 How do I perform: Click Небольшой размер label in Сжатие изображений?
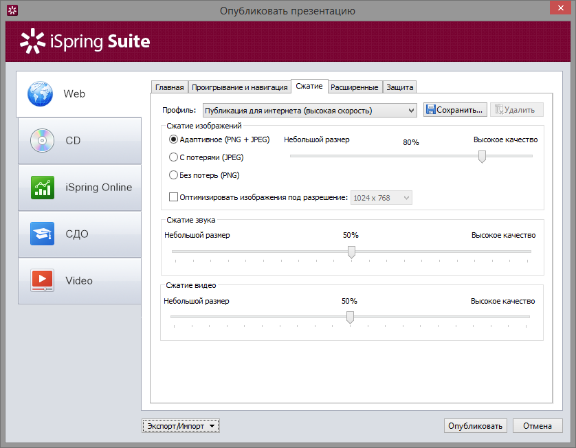coord(317,139)
